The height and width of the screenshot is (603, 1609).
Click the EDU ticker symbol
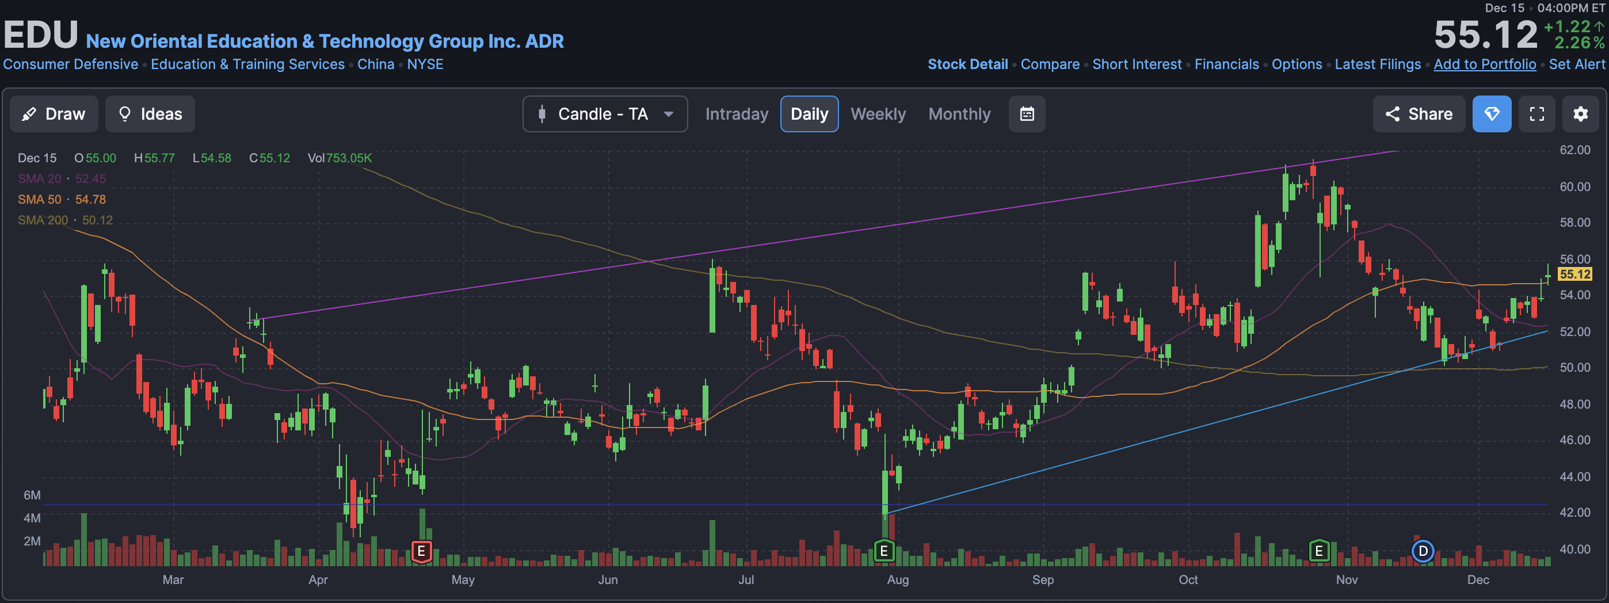click(x=41, y=35)
